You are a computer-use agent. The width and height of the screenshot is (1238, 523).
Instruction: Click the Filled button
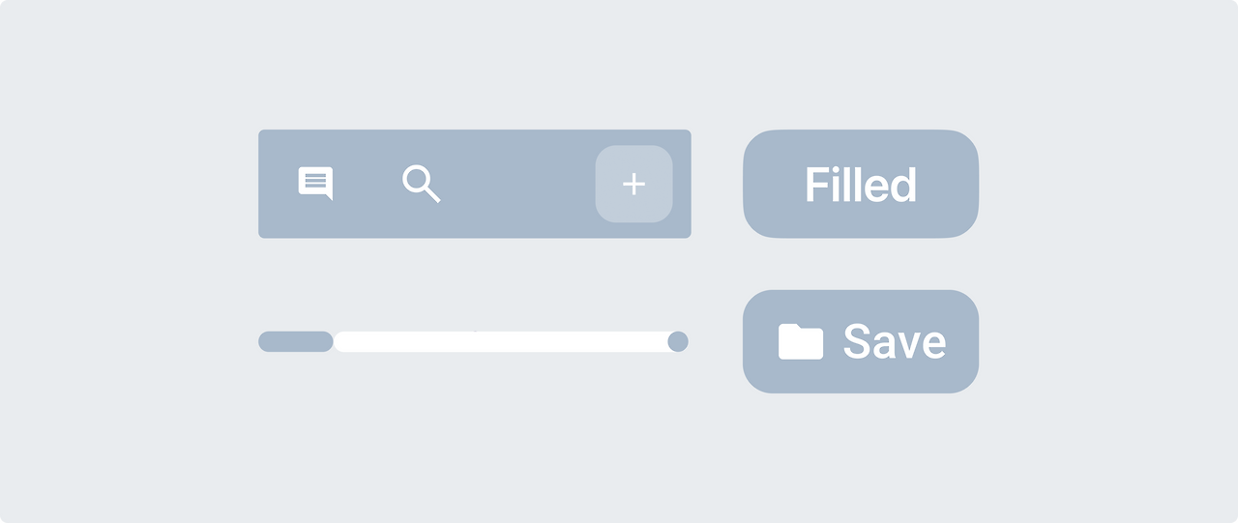(x=860, y=184)
